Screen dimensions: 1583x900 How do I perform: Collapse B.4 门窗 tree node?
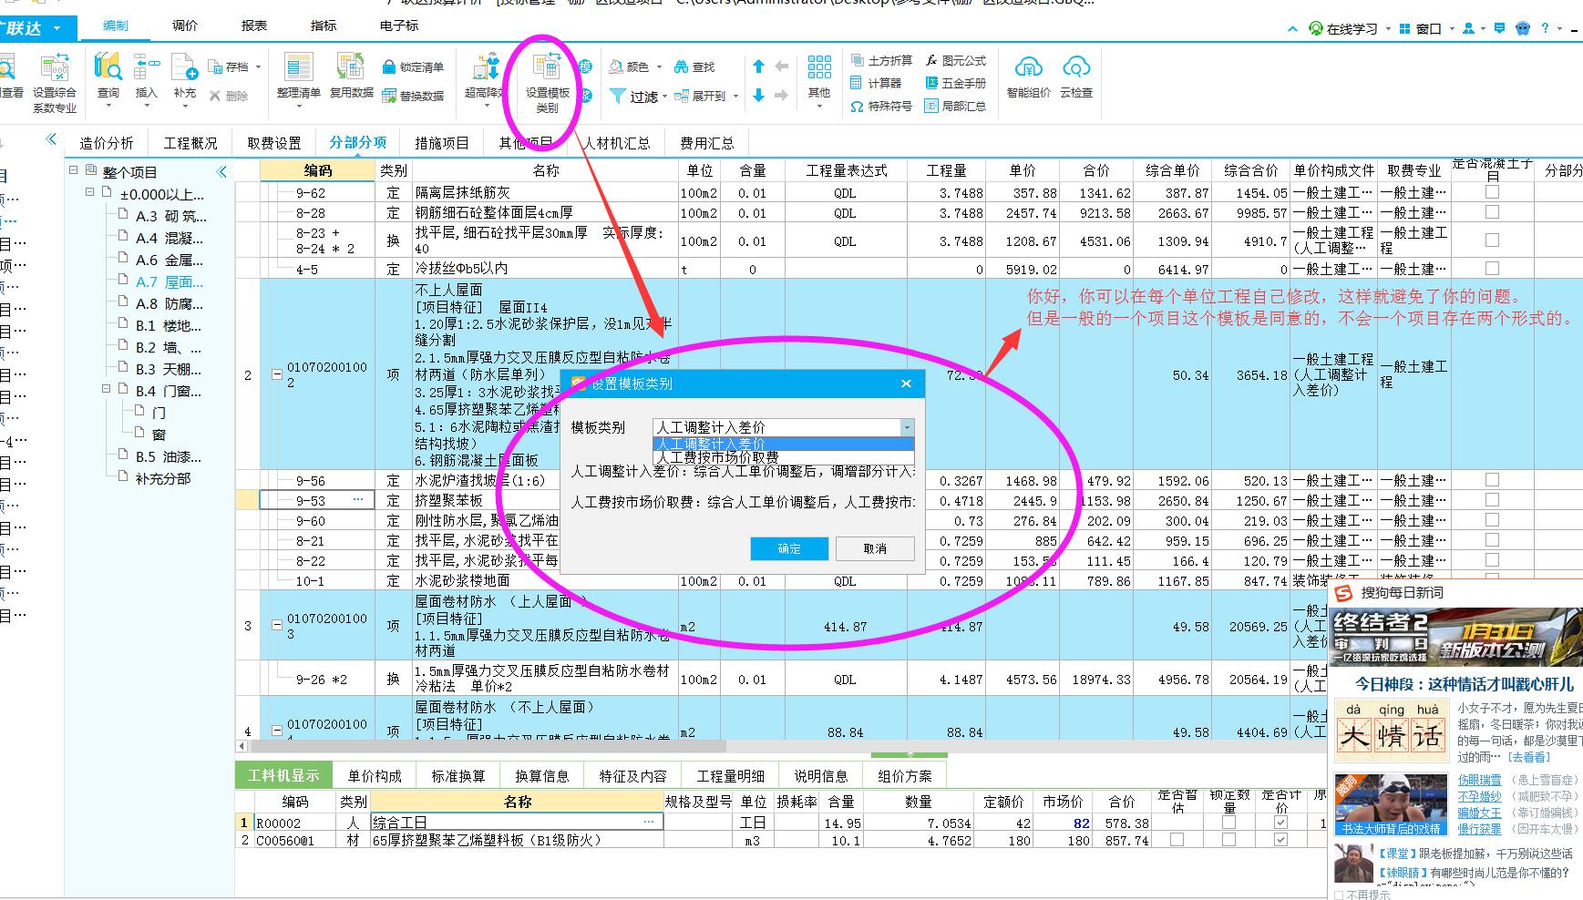[x=107, y=389]
